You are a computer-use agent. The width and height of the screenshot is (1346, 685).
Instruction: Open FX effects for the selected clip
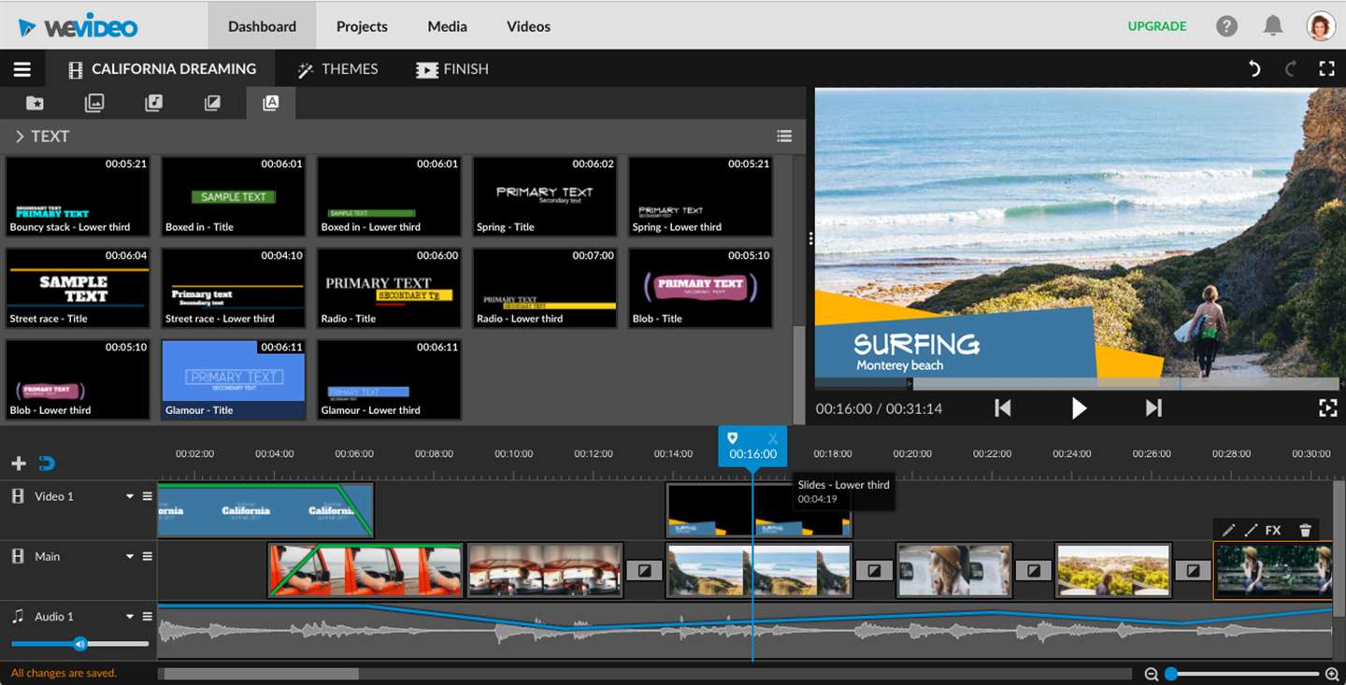point(1273,530)
